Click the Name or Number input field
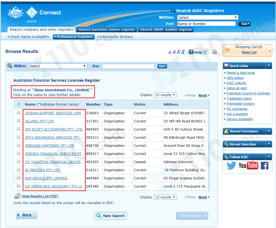The height and width of the screenshot is (228, 276). click(x=206, y=24)
